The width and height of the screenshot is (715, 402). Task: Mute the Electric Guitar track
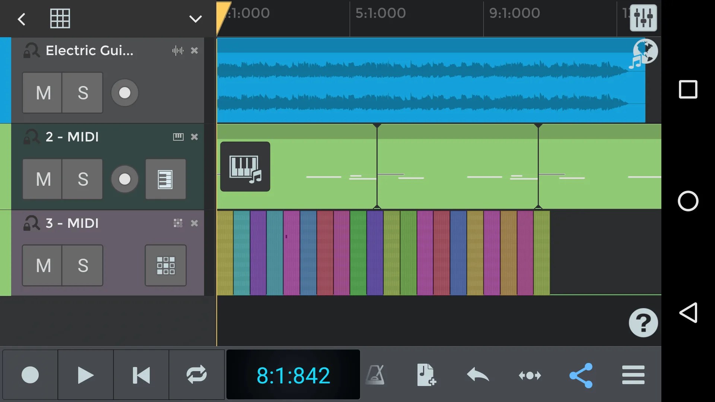click(x=43, y=93)
